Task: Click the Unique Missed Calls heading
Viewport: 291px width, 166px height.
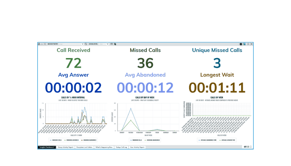Action: pyautogui.click(x=217, y=50)
